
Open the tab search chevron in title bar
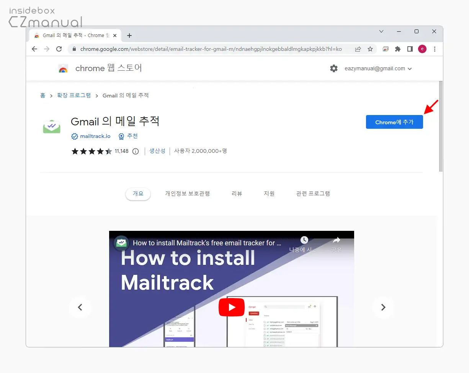(381, 31)
